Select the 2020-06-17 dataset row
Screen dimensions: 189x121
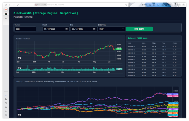point(154,60)
